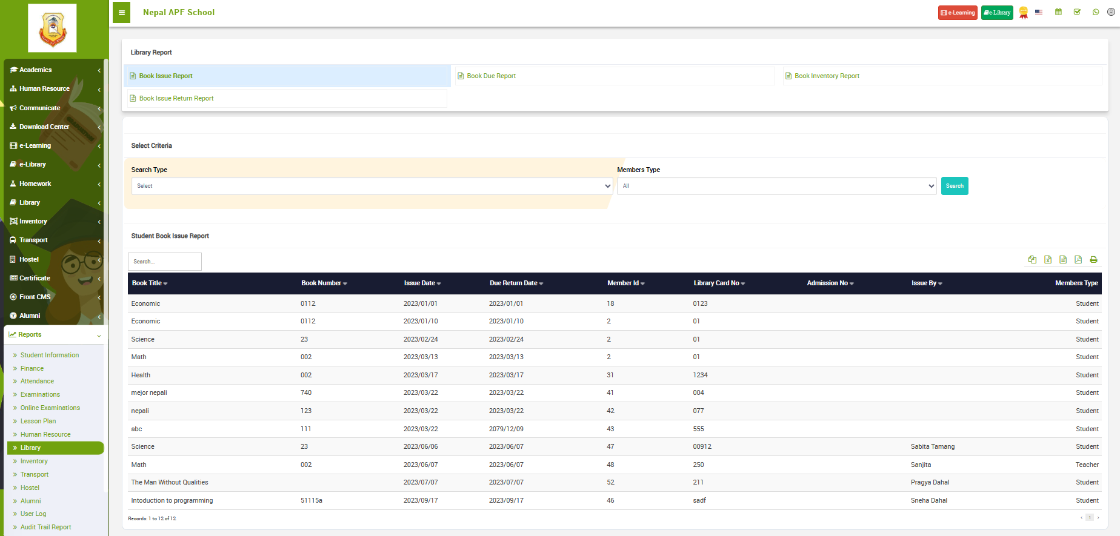Open the Members Type dropdown
Screen dimensions: 1120x536
776,186
